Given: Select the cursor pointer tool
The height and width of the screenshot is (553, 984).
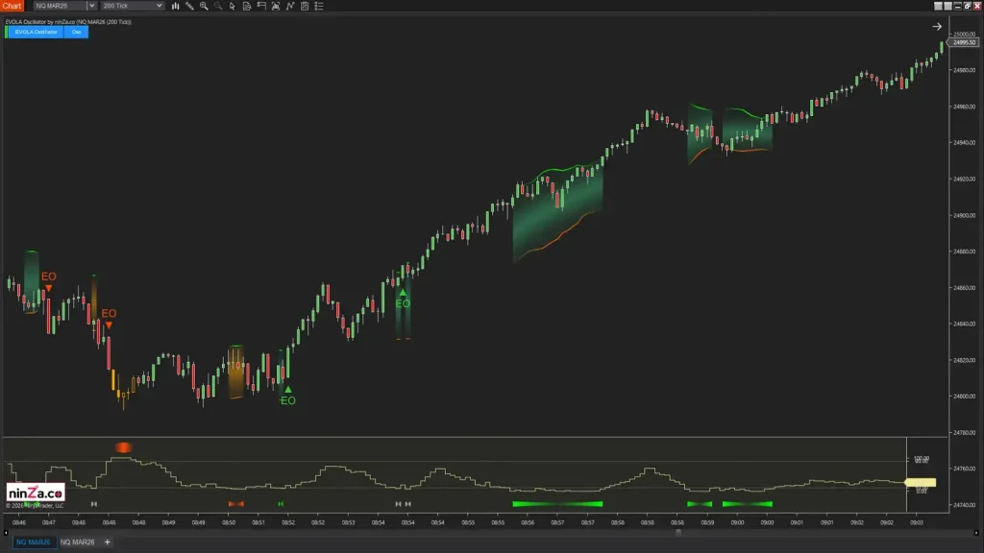Looking at the screenshot, I should [233, 6].
